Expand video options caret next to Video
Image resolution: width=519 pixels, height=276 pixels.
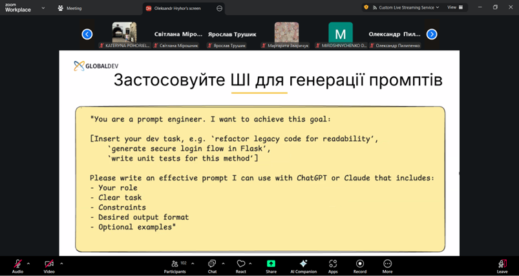pos(61,264)
